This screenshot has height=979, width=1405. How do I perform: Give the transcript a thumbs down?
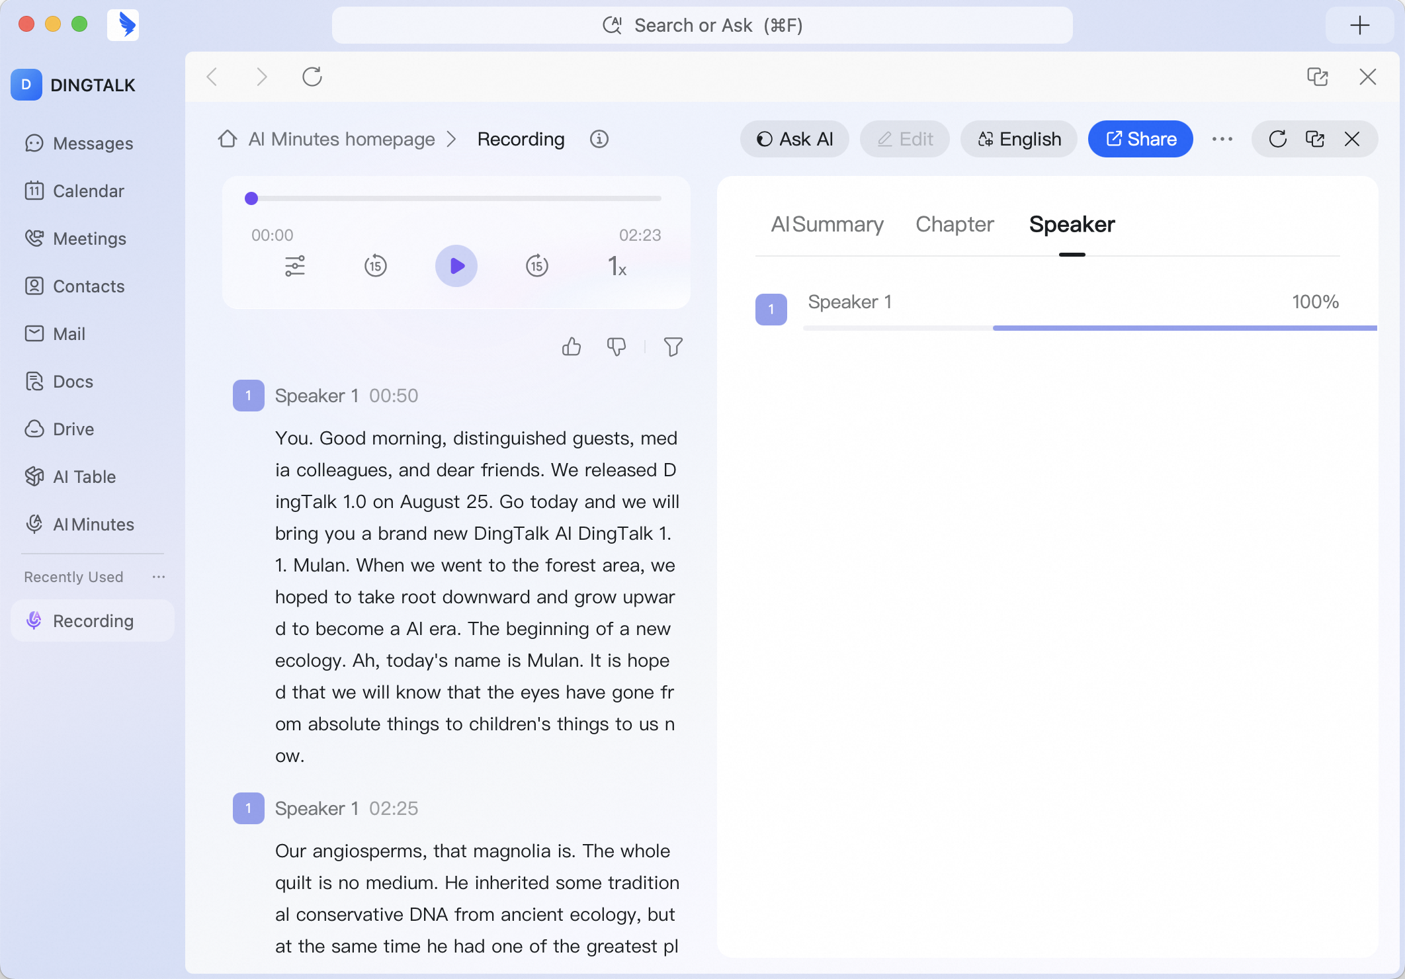(x=617, y=347)
